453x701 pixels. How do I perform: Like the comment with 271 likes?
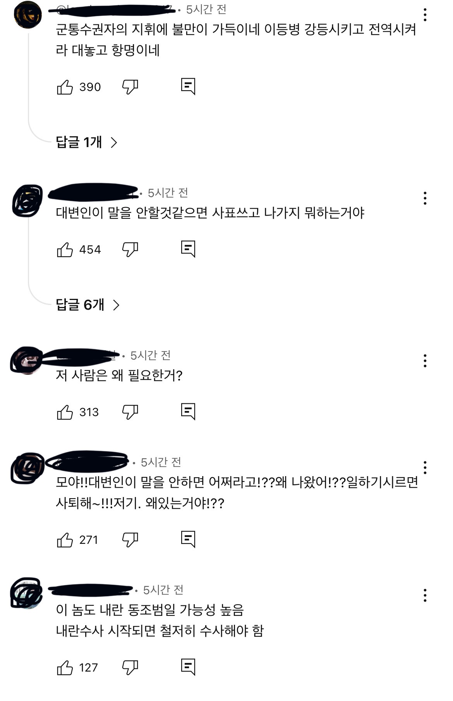(x=65, y=540)
